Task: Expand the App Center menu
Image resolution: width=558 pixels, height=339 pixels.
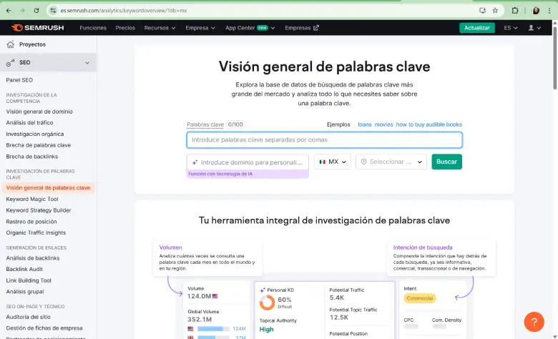Action: click(x=250, y=28)
